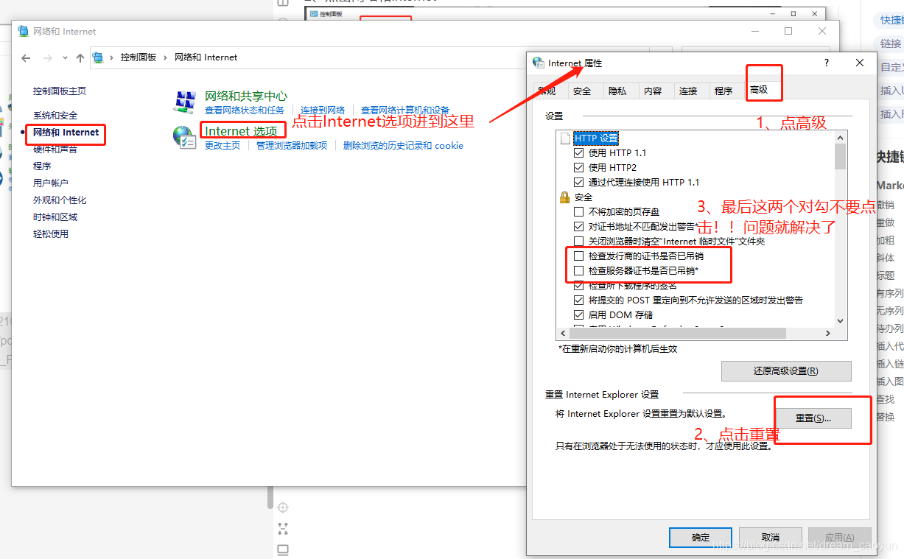Click settings list scroll-right arrow
This screenshot has width=904, height=559.
[x=828, y=334]
